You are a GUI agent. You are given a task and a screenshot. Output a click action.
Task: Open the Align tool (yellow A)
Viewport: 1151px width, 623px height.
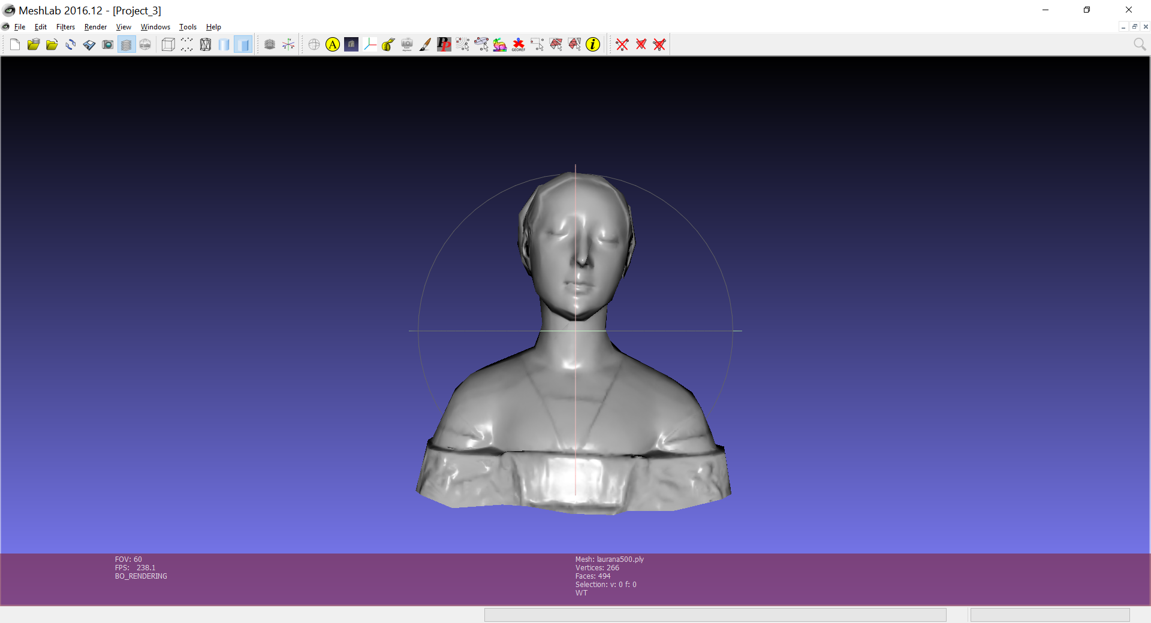coord(333,44)
